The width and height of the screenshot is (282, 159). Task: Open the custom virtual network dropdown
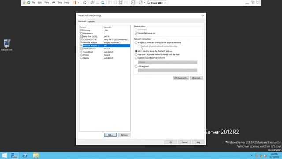tap(167, 62)
